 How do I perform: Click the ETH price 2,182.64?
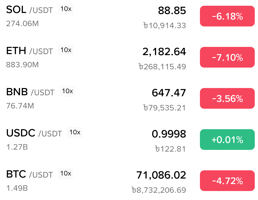tap(164, 52)
